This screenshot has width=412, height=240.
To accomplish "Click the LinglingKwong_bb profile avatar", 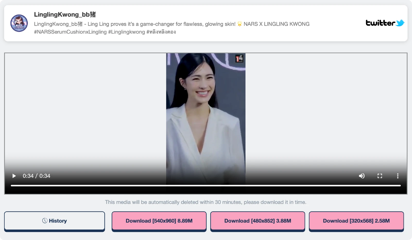I will tap(19, 23).
